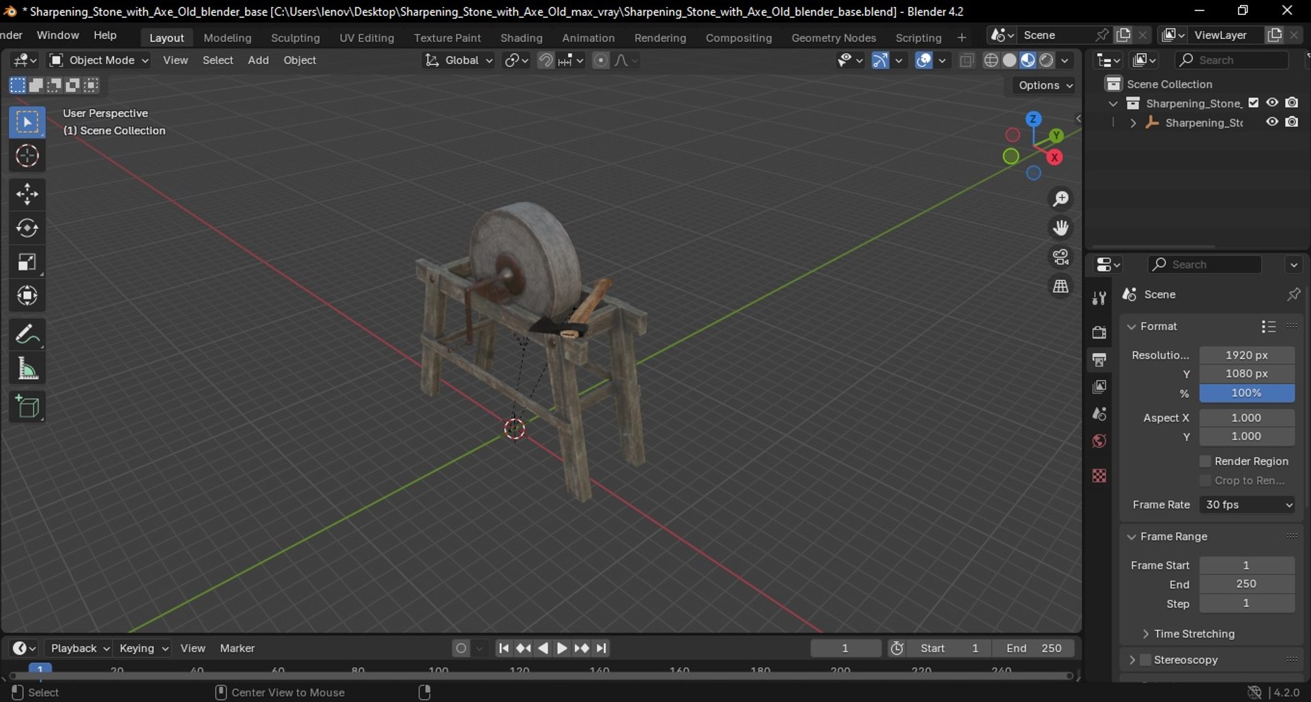Enable the Stereoscopy checkbox
The width and height of the screenshot is (1311, 702).
1146,660
